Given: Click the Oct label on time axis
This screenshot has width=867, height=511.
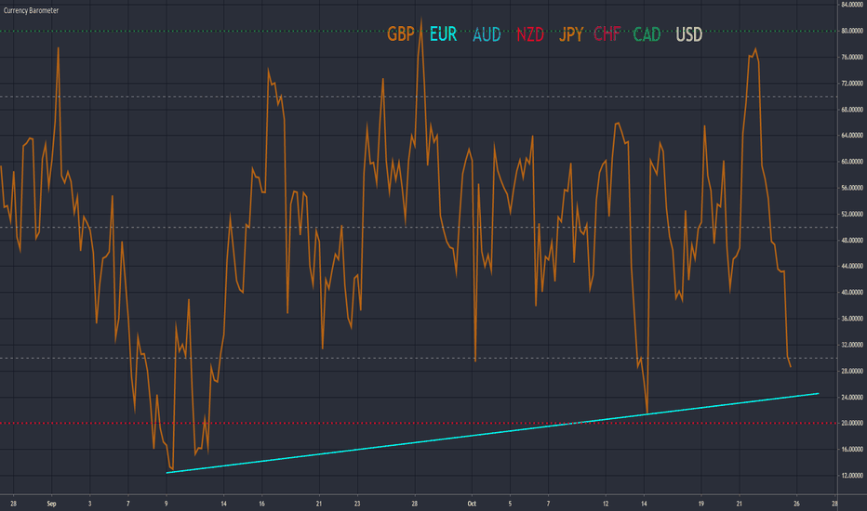Looking at the screenshot, I should tap(472, 504).
